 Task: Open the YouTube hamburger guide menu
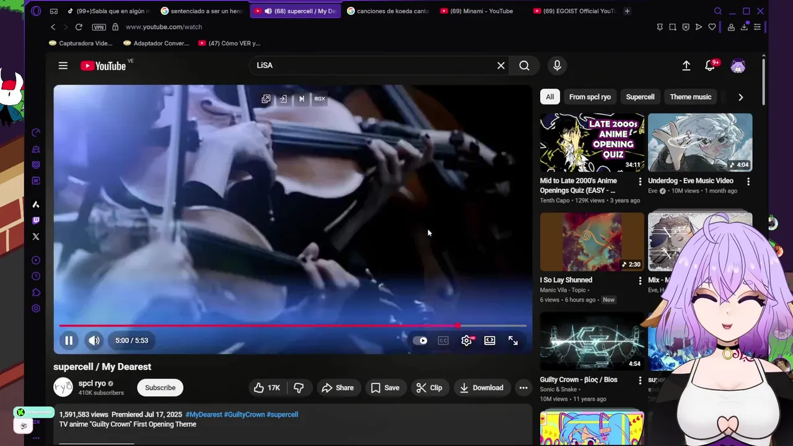click(x=63, y=66)
